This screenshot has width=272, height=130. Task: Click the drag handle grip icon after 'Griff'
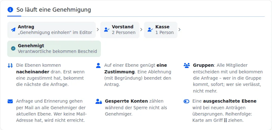tap(225, 120)
